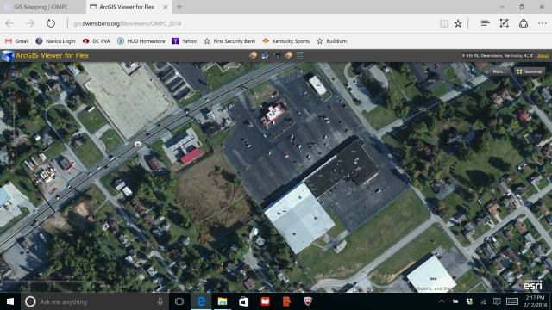
Task: Open the Action Center notifications
Action: coord(497,301)
